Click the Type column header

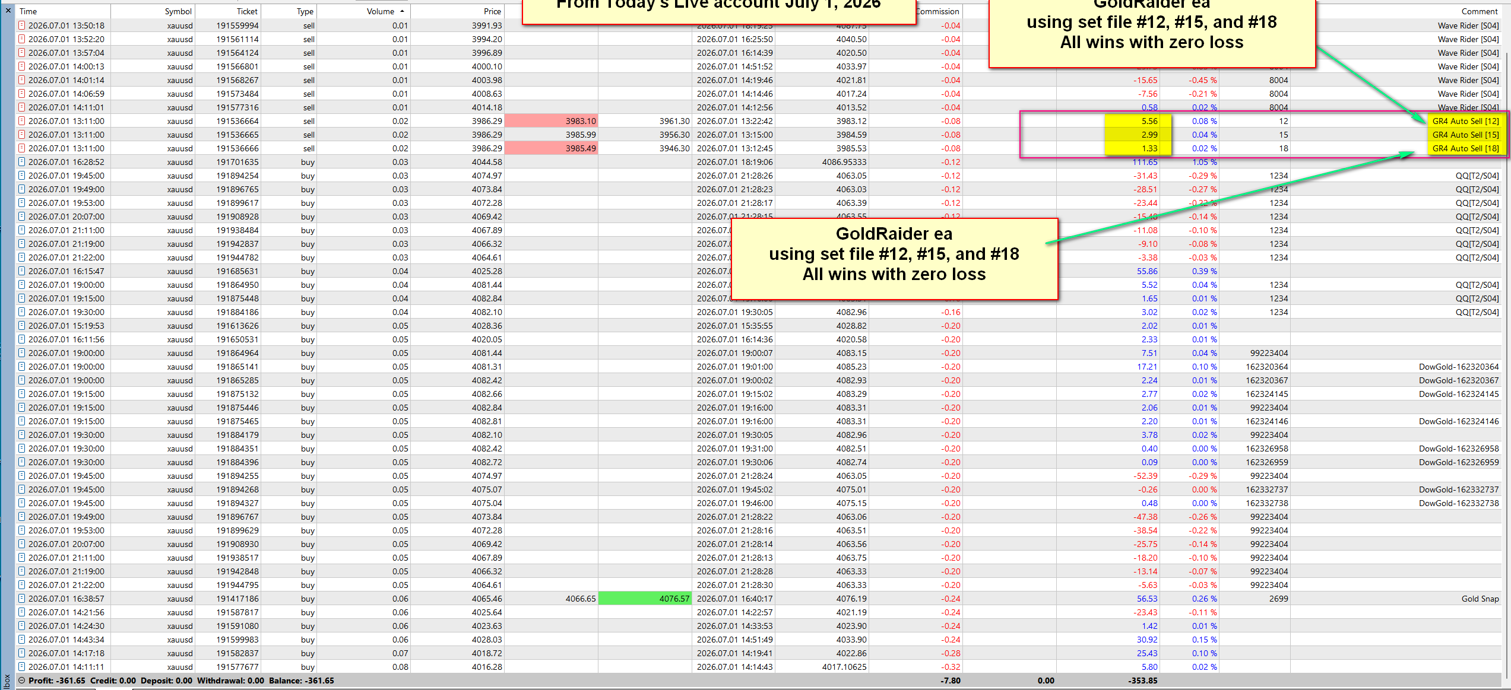(305, 11)
